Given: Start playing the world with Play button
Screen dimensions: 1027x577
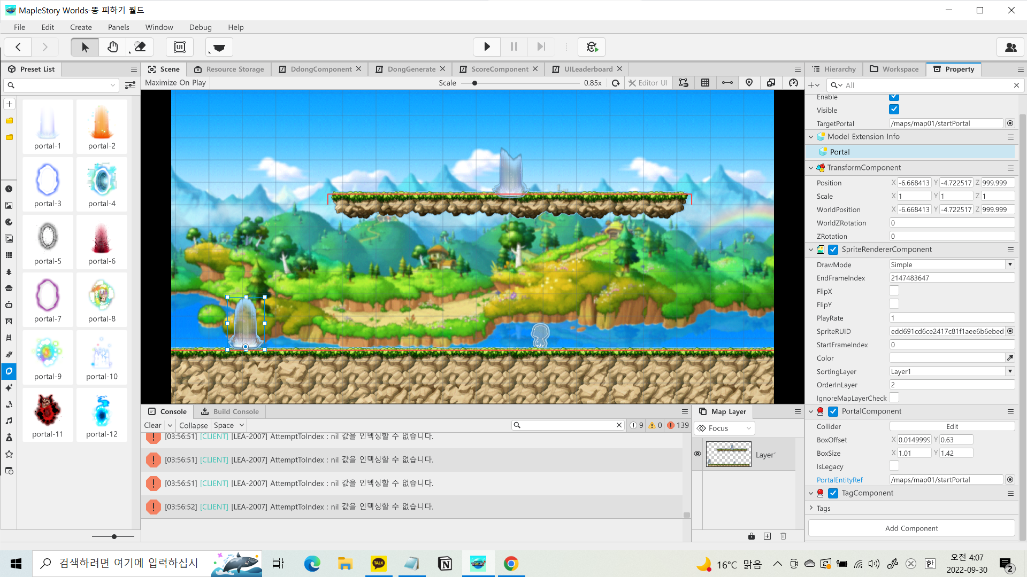Looking at the screenshot, I should [x=487, y=47].
